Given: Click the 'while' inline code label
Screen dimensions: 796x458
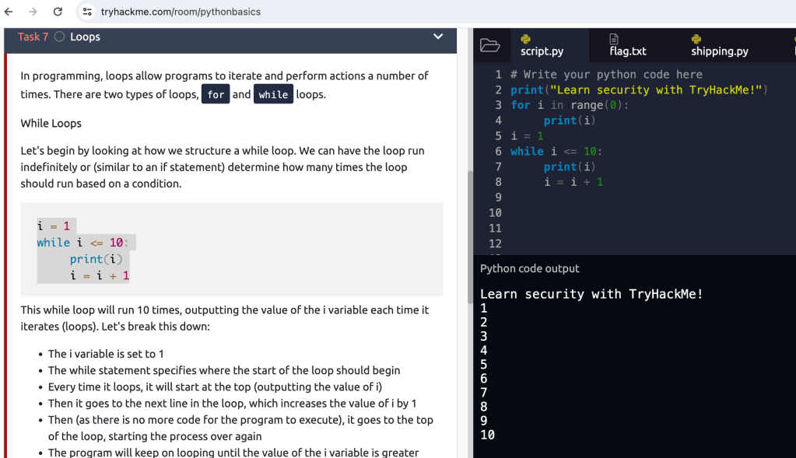Looking at the screenshot, I should pos(273,95).
